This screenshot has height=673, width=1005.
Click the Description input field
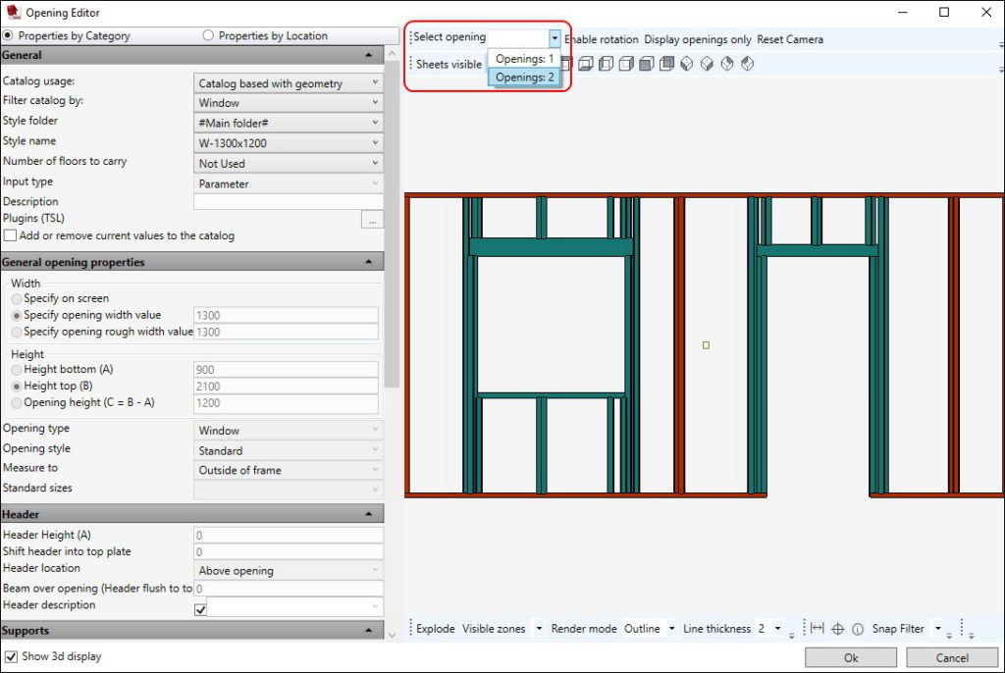(x=289, y=201)
